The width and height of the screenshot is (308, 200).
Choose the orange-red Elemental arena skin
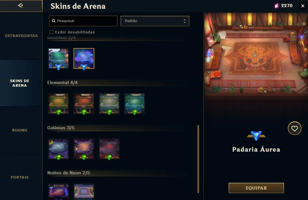[84, 104]
